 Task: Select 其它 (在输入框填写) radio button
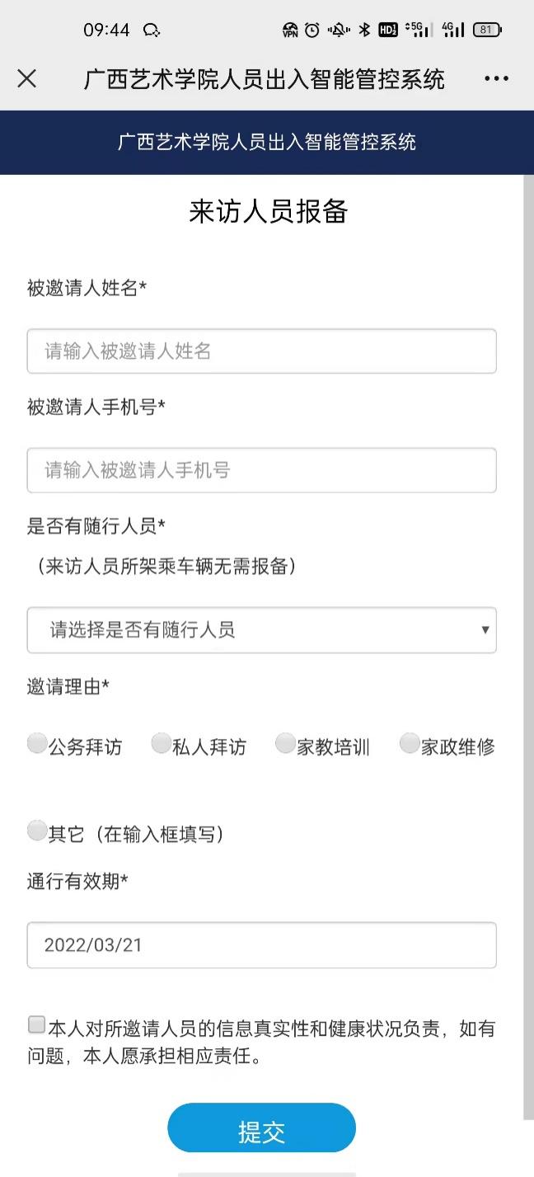[x=37, y=831]
